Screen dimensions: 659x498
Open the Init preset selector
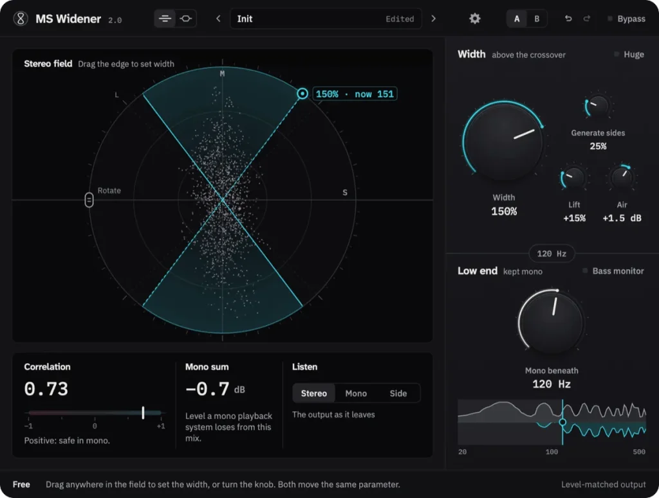[326, 19]
